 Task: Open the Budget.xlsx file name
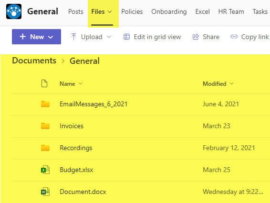pyautogui.click(x=76, y=170)
